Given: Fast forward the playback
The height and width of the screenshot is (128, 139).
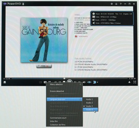Looking at the screenshot, I should 79,82.
